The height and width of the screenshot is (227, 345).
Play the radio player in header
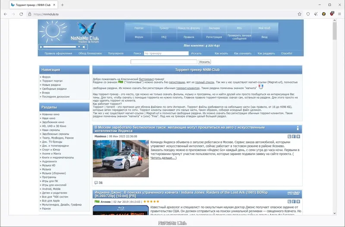41,47
